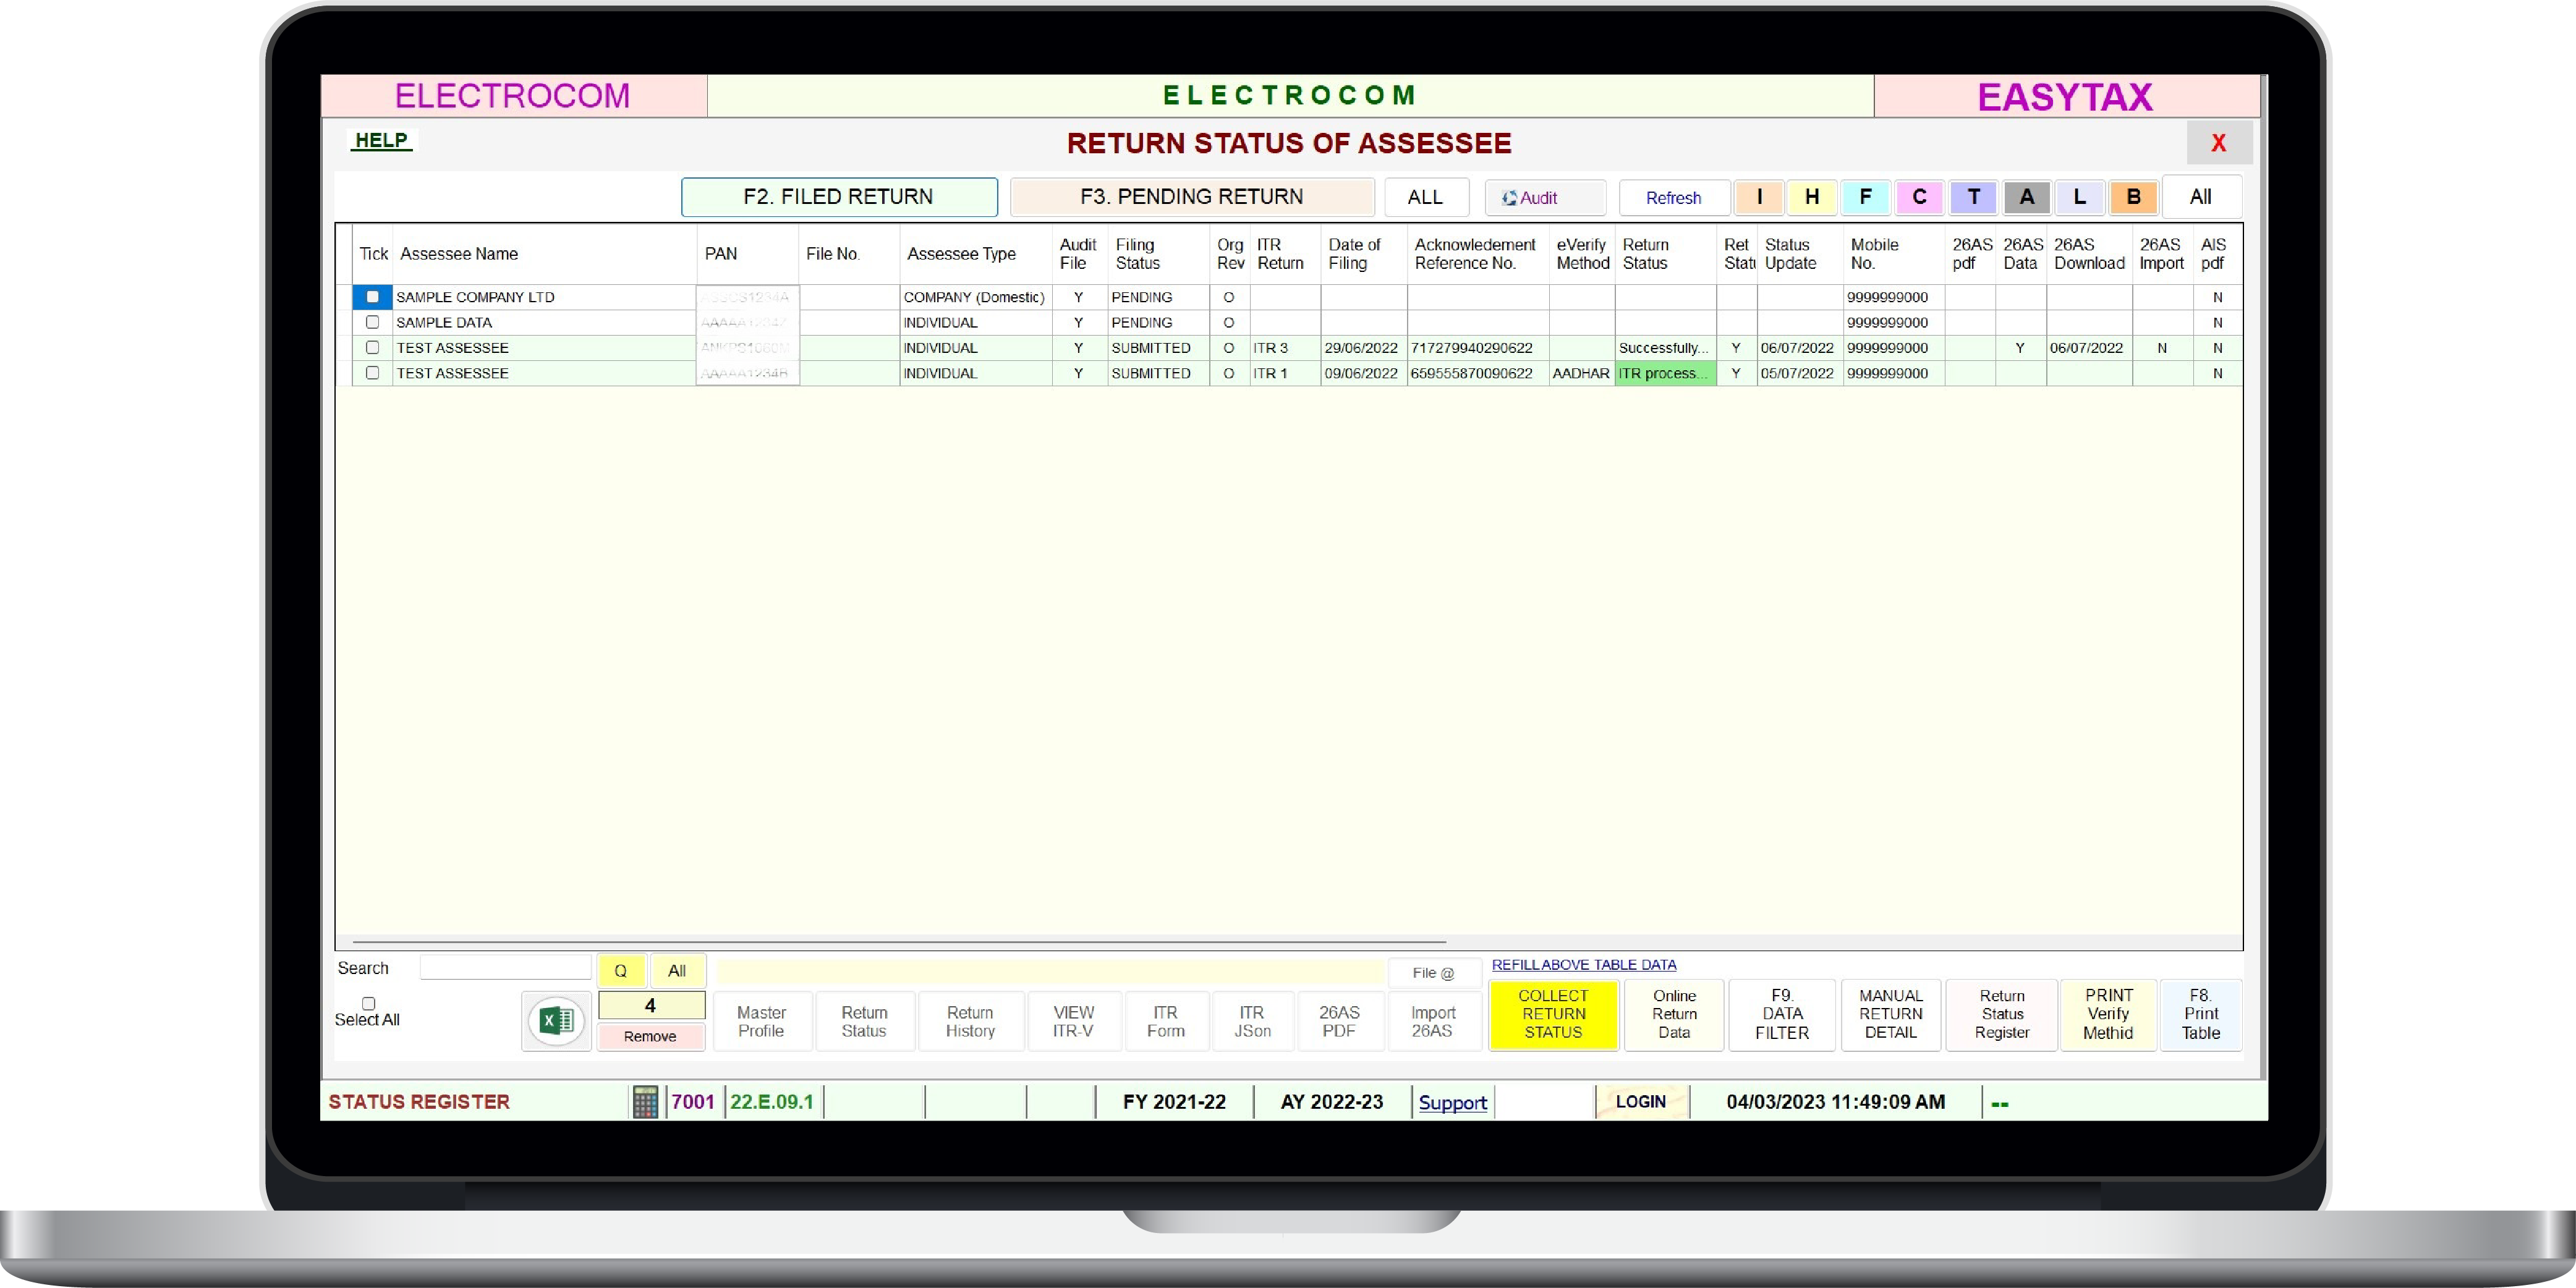2576x1288 pixels.
Task: Click the AADHAR eVerify method cell
Action: (x=1581, y=373)
